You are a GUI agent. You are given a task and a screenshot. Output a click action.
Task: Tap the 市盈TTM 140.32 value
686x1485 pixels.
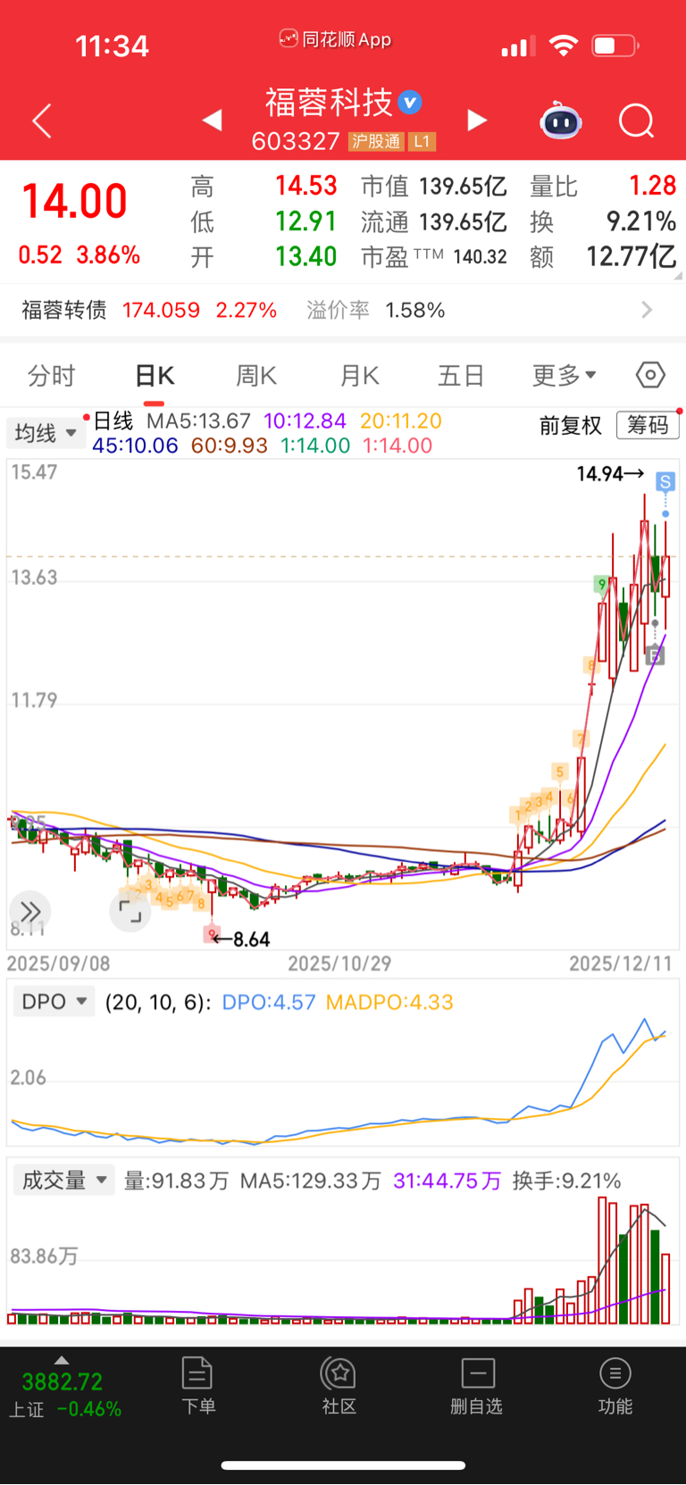tap(480, 257)
